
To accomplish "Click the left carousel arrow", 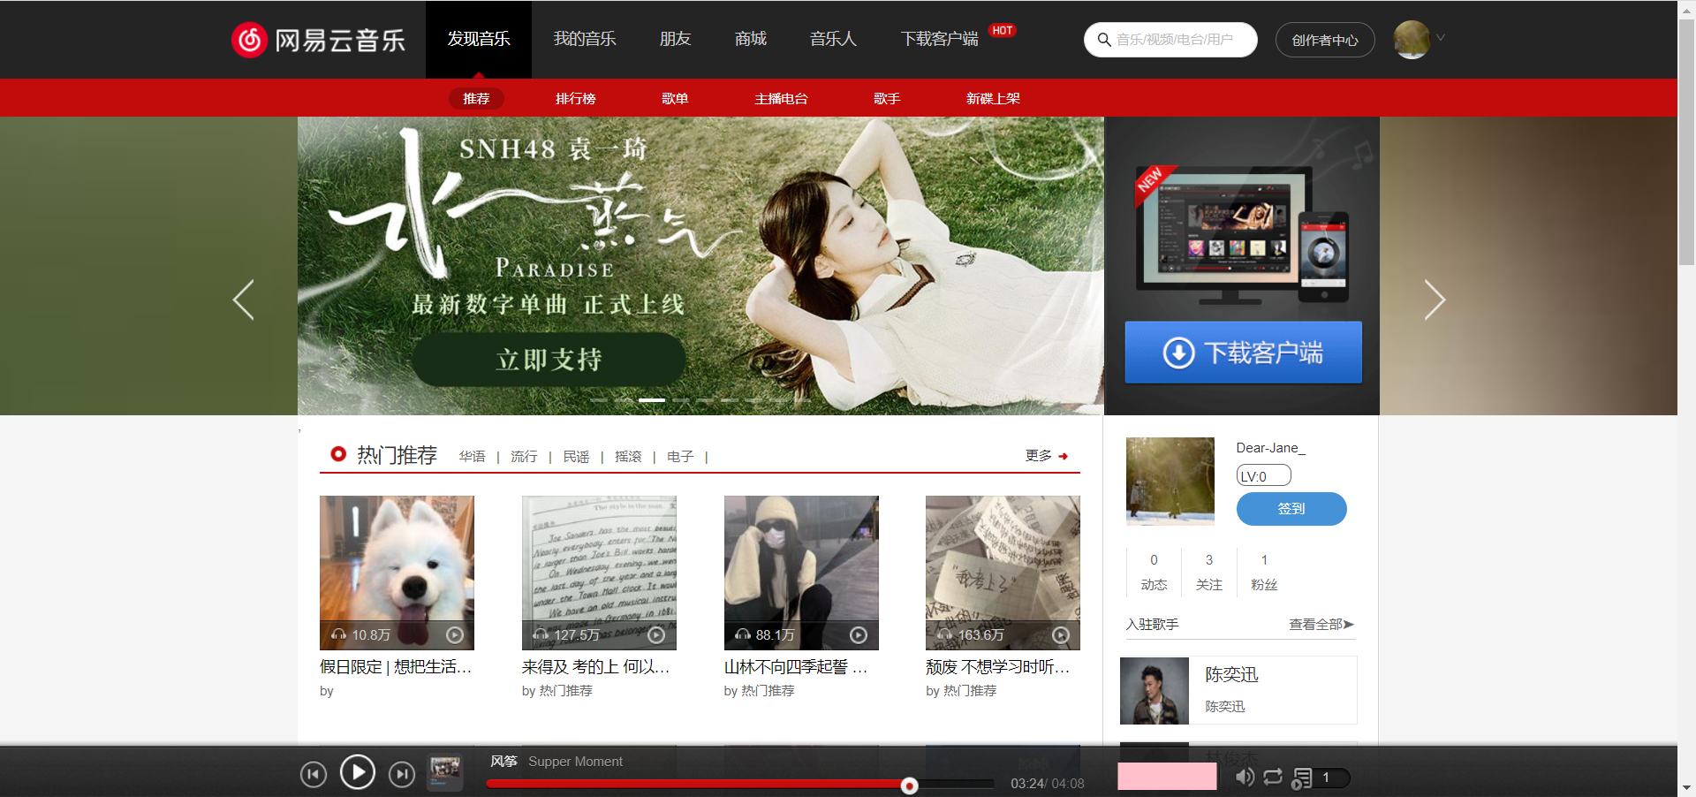I will point(245,300).
